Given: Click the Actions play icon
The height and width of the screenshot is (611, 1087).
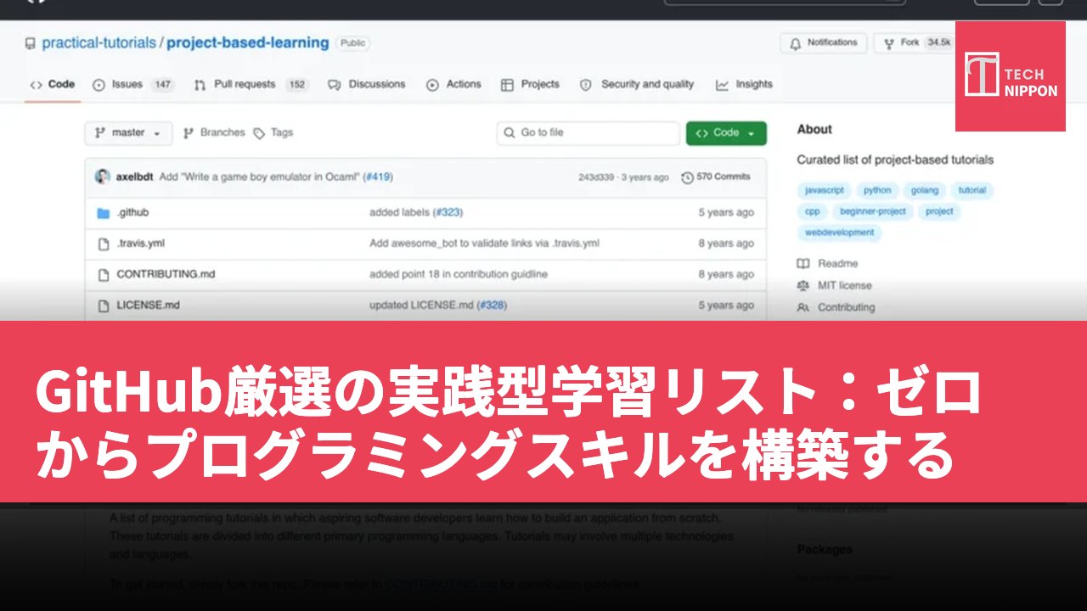Looking at the screenshot, I should click(x=432, y=85).
